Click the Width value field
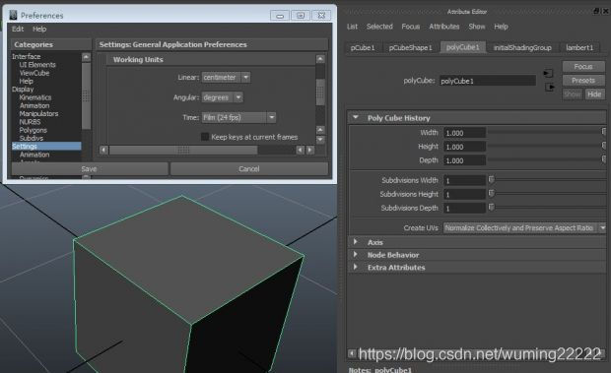Viewport: 611px width, 373px height. tap(464, 133)
